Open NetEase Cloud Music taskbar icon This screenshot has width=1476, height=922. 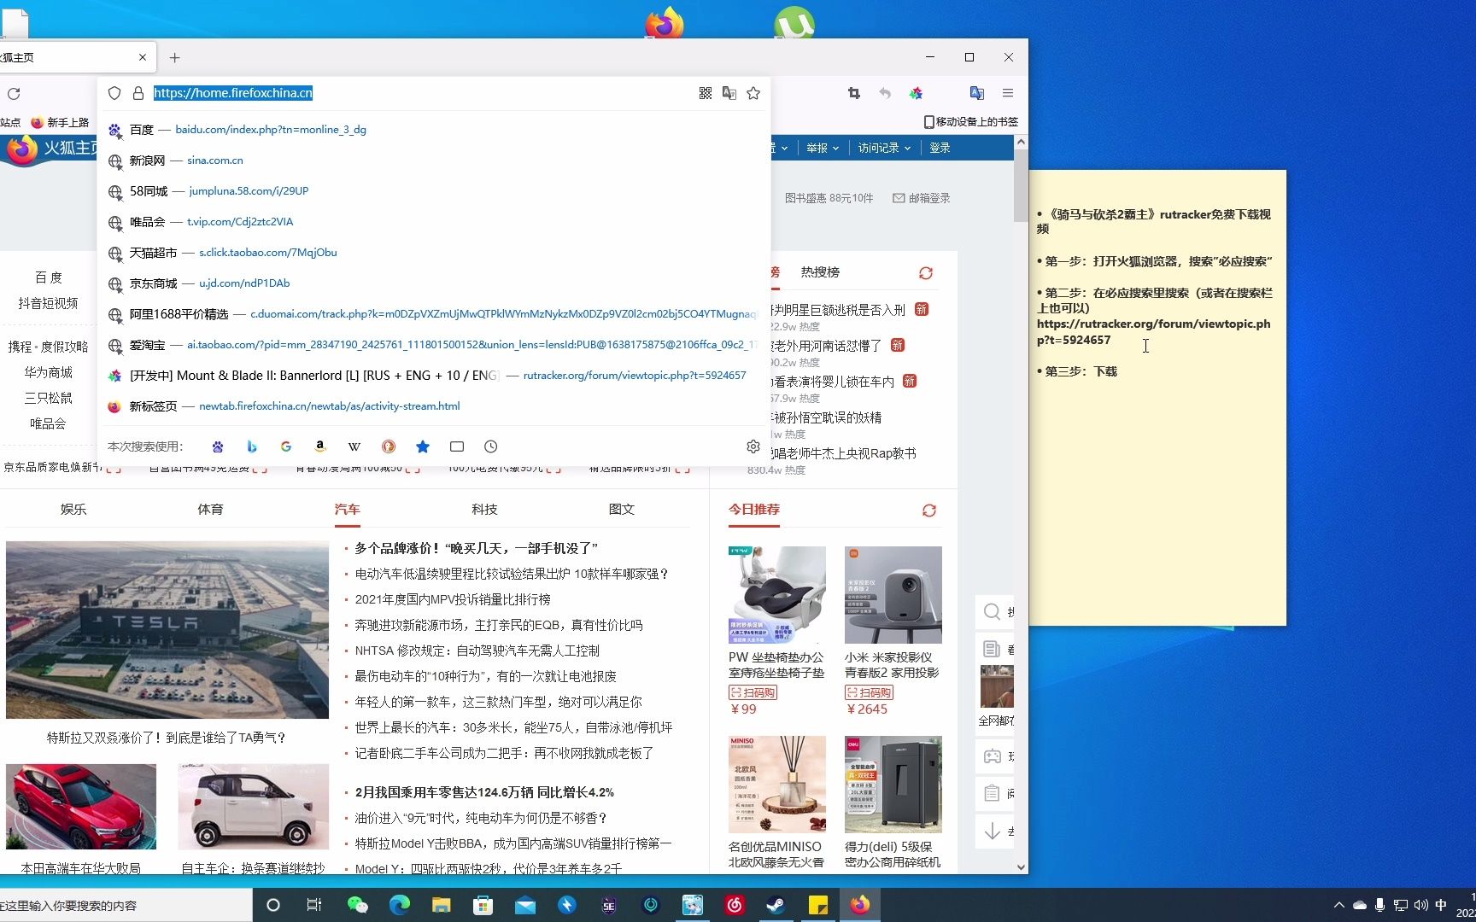coord(734,905)
